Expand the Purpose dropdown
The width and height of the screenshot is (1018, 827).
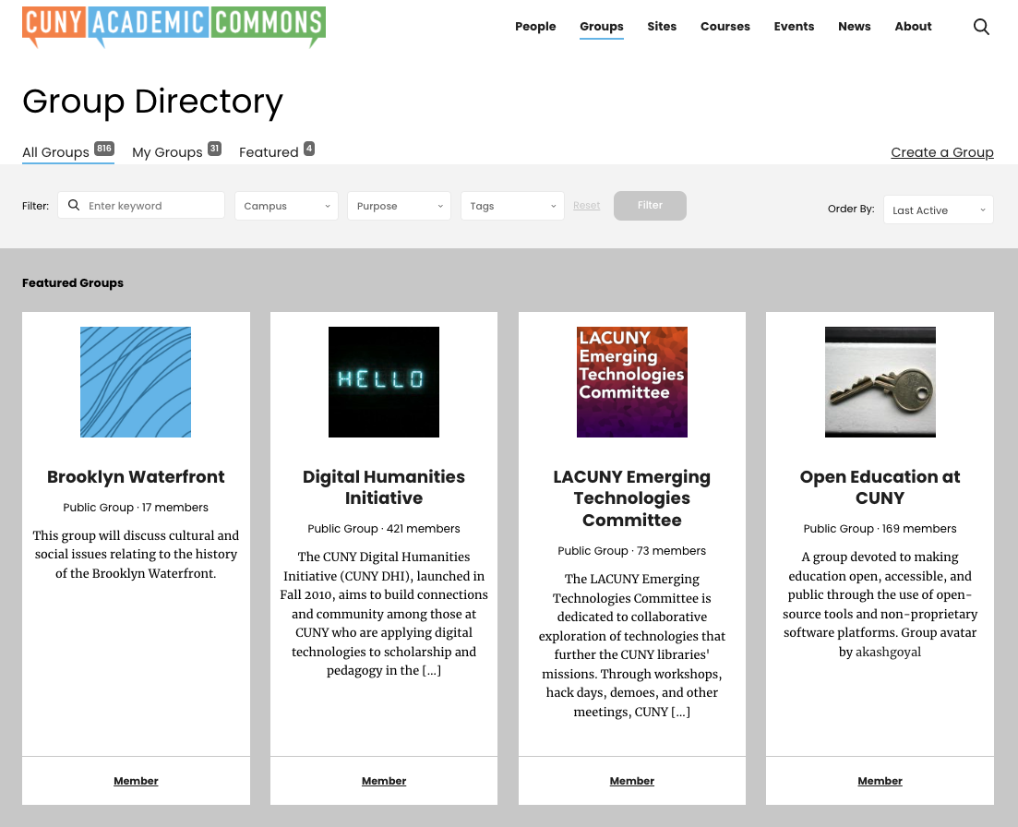[400, 206]
